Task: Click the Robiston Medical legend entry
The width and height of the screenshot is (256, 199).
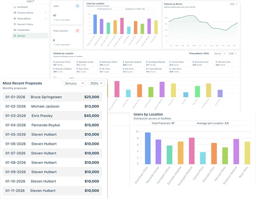Action: tap(62, 70)
